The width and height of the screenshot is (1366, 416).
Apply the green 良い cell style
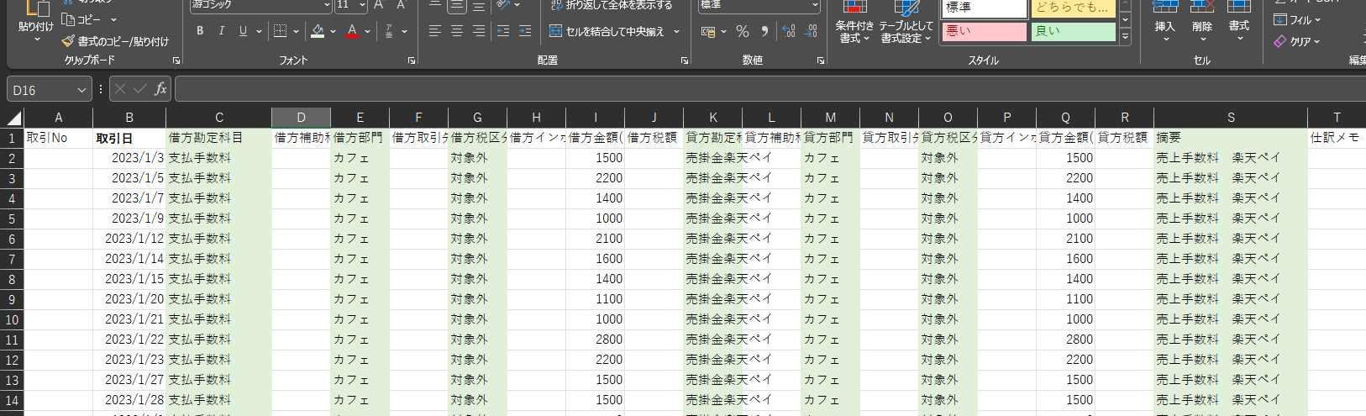coord(1073,32)
